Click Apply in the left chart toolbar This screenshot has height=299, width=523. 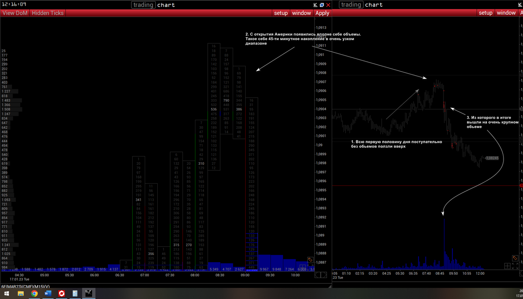pyautogui.click(x=322, y=13)
